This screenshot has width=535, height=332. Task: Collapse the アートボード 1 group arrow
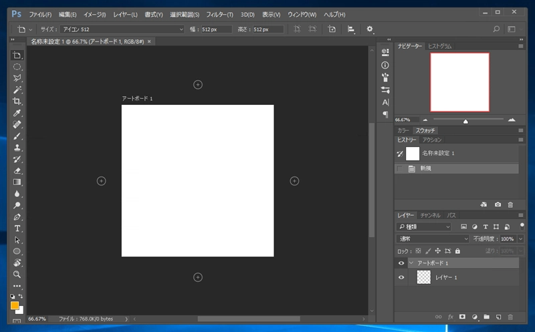point(411,263)
